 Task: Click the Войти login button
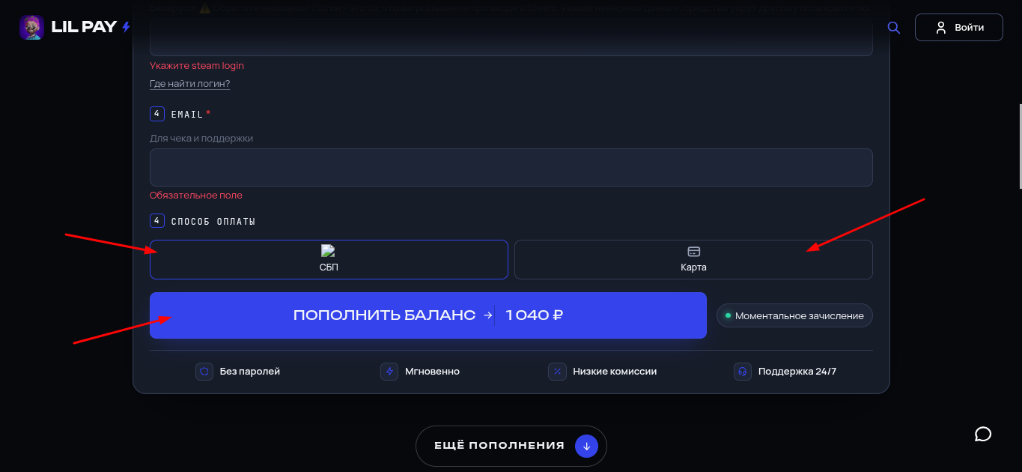click(x=958, y=27)
